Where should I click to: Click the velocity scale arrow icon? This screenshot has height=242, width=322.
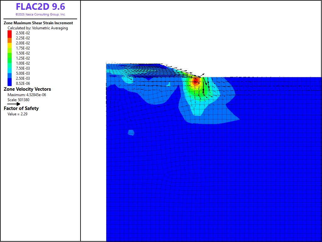(x=14, y=104)
